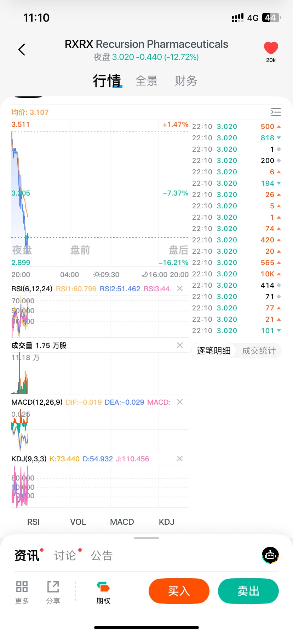
Task: Close the RSI indicator panel
Action: point(180,288)
